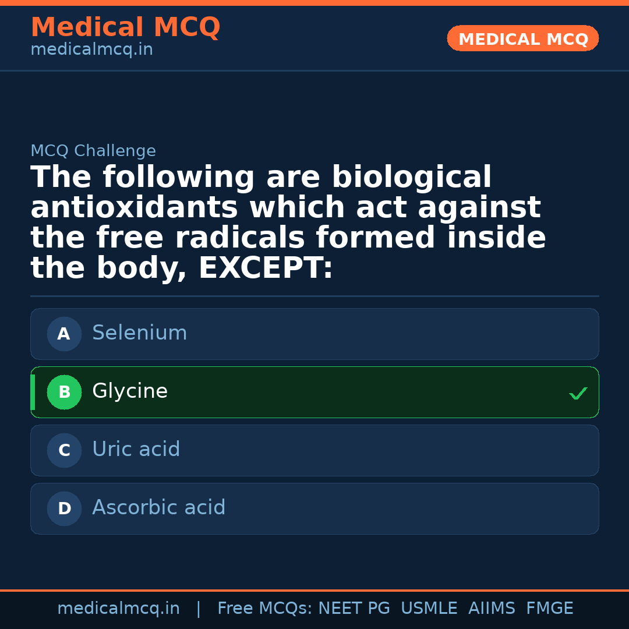The width and height of the screenshot is (629, 629).
Task: Click the Glycine answer text
Action: point(130,391)
